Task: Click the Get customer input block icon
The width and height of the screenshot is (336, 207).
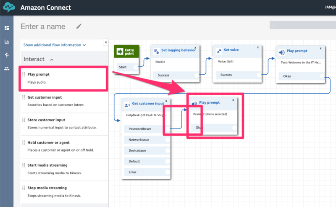Action: point(127,105)
